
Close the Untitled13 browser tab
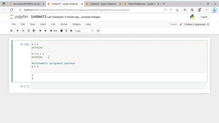click(82, 4)
